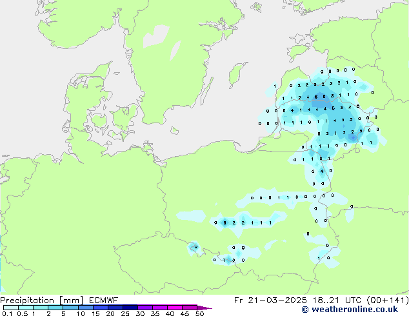Pick the 15–20 mm legend swatch

click(x=101, y=308)
